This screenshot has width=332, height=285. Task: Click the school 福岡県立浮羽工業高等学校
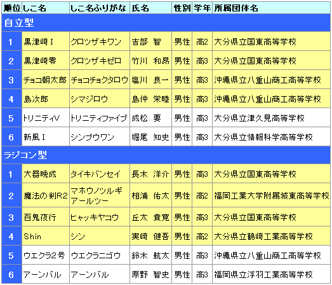[x=263, y=275]
